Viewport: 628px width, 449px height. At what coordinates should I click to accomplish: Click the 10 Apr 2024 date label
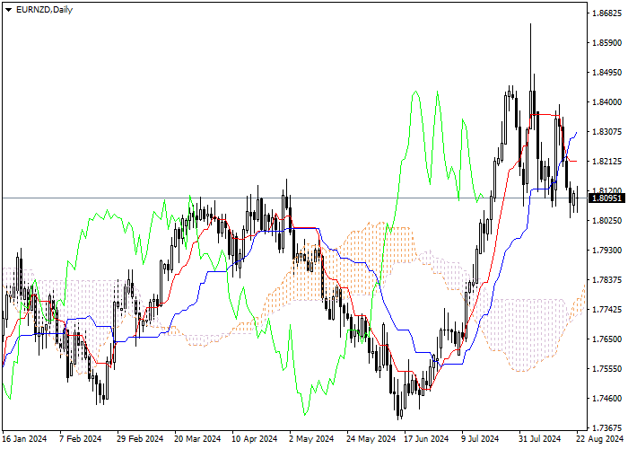(x=255, y=439)
